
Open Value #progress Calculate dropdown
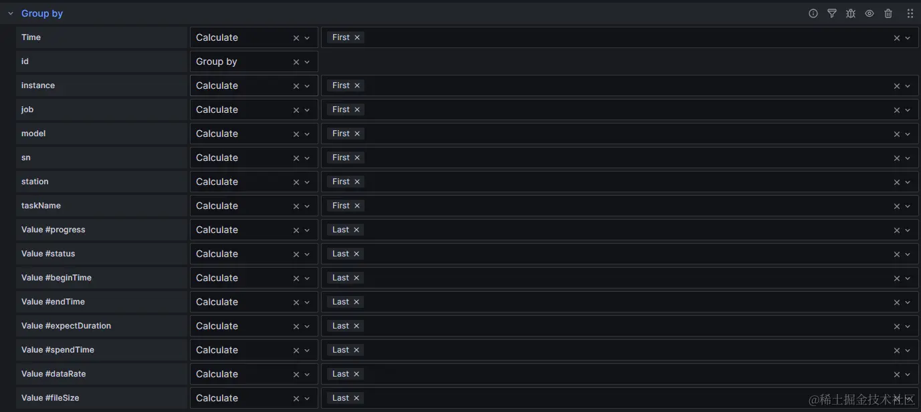point(307,230)
